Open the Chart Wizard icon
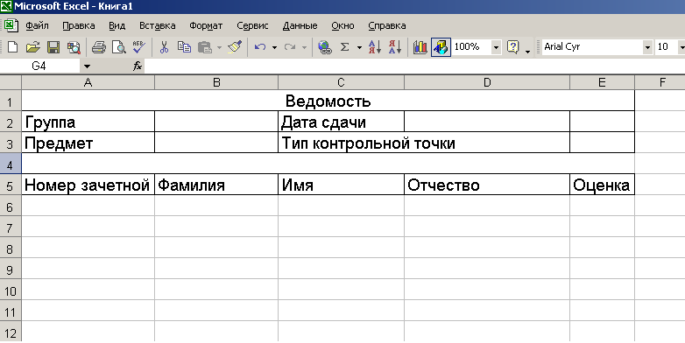685x343 pixels. coord(420,46)
